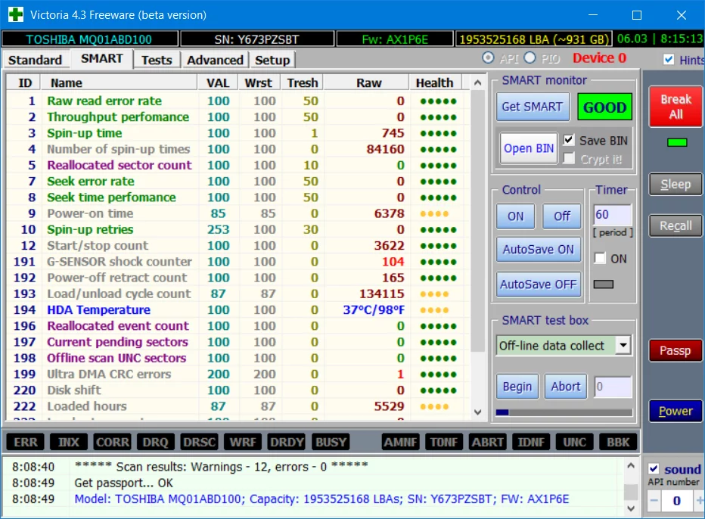705x519 pixels.
Task: Uncheck the Save BIN checkbox
Action: (569, 140)
